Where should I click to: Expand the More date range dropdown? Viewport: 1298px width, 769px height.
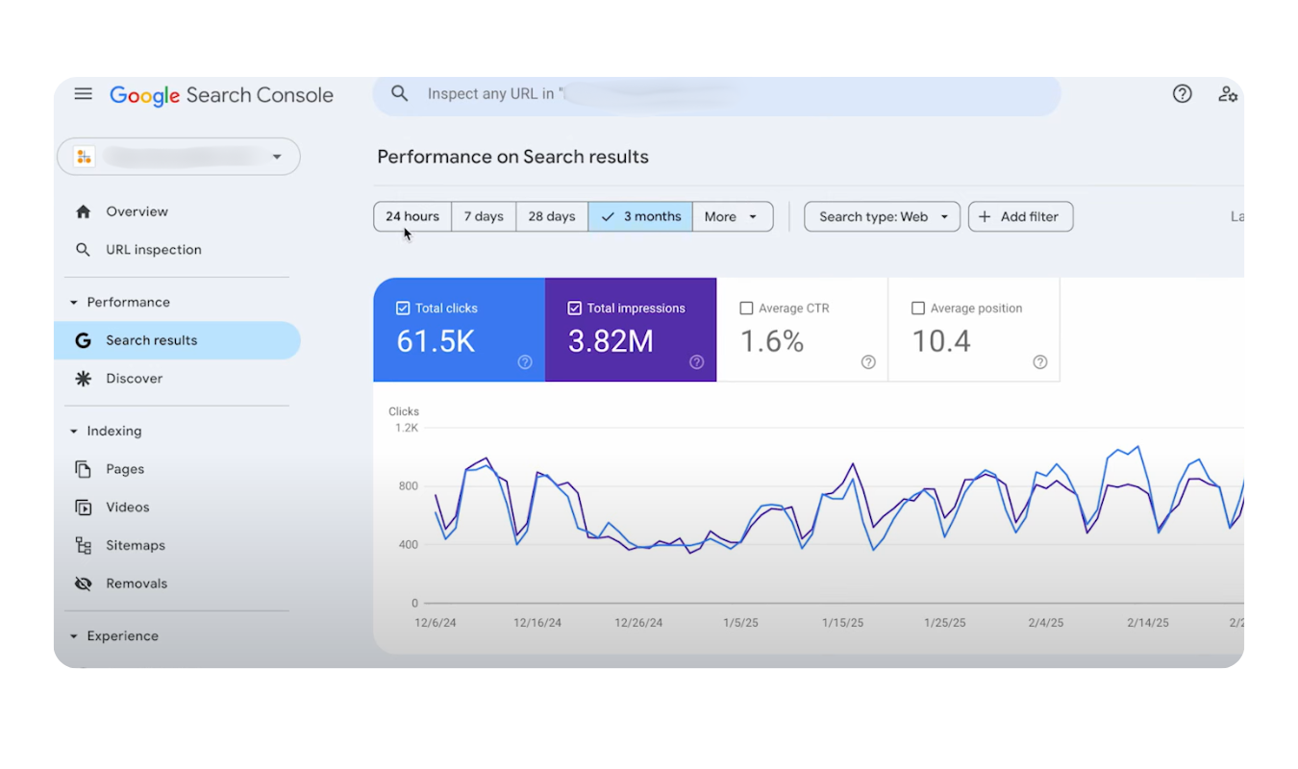pos(732,217)
